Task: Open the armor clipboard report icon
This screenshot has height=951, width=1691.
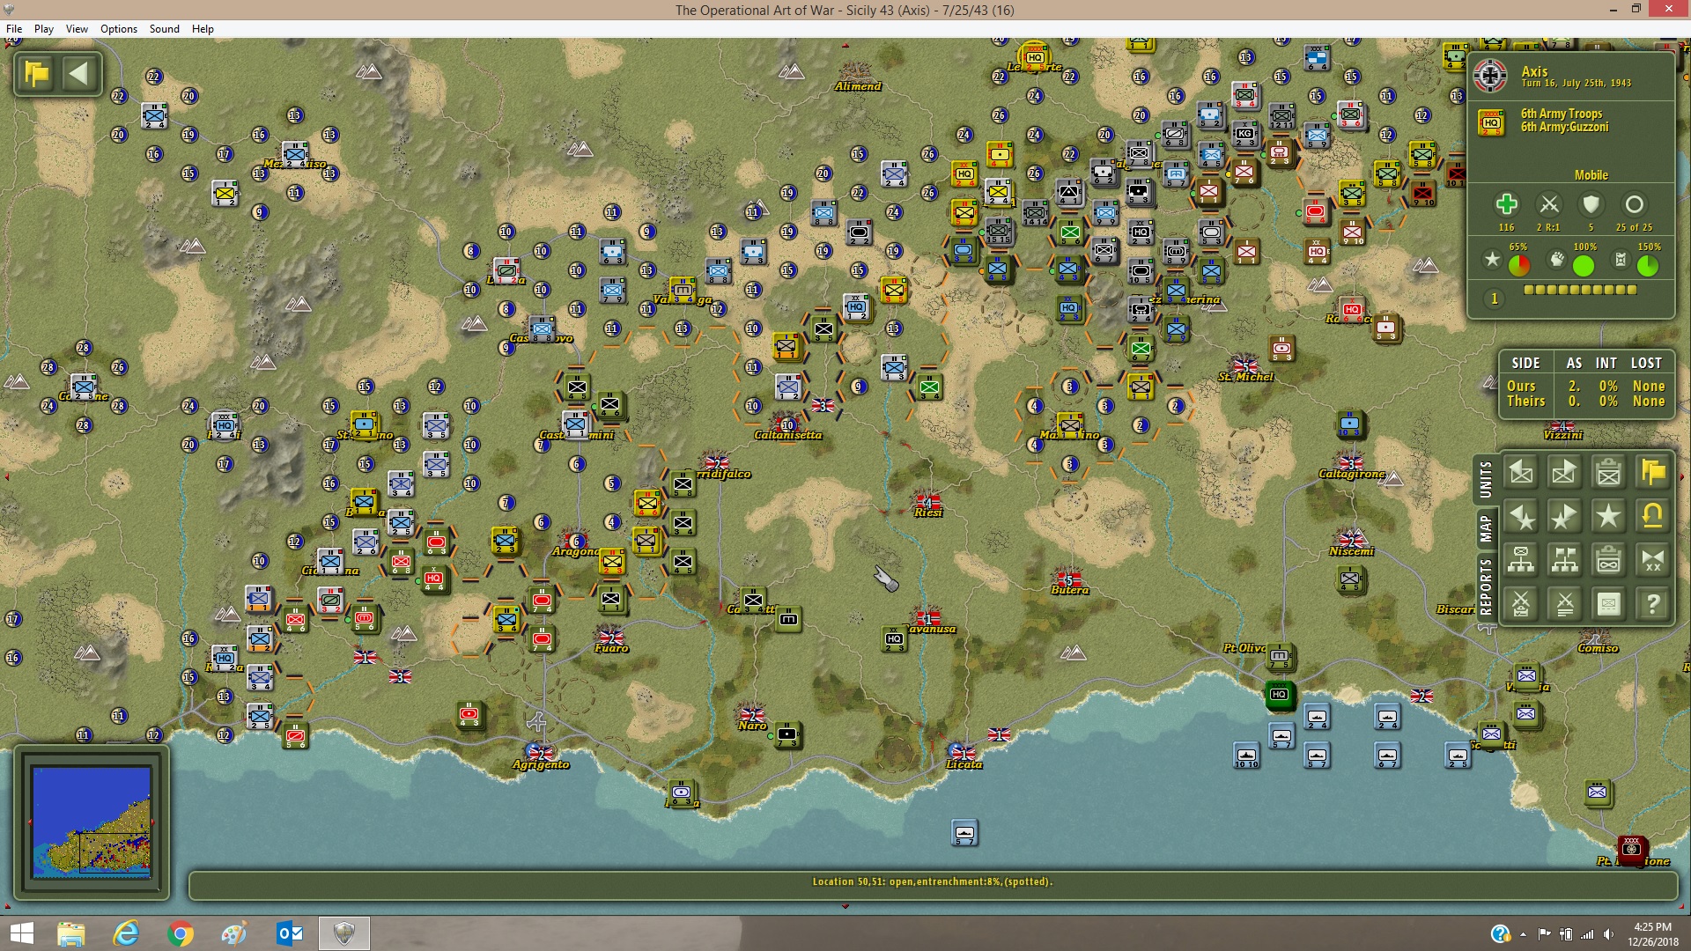Action: 1608,560
